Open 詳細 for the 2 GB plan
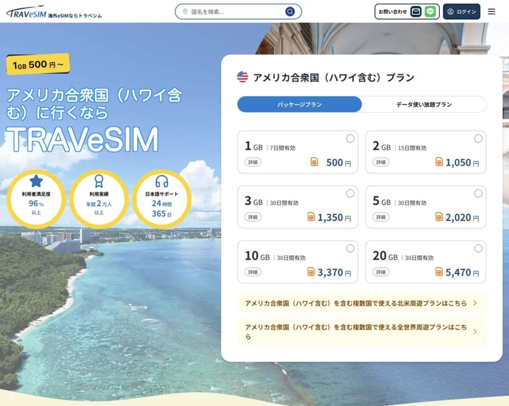 click(381, 162)
